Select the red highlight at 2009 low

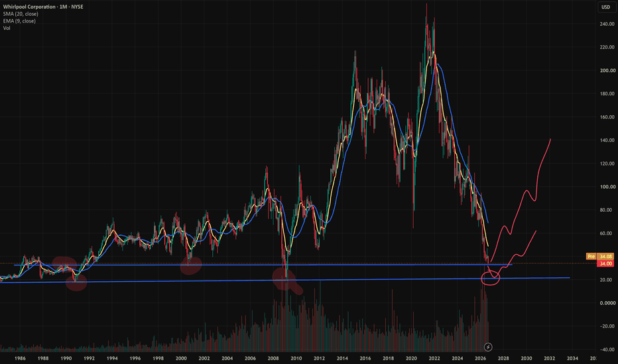(x=286, y=280)
